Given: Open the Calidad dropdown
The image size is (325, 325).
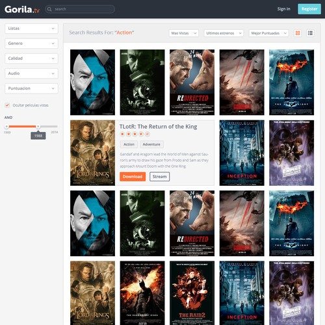Looking at the screenshot, I should 31,58.
